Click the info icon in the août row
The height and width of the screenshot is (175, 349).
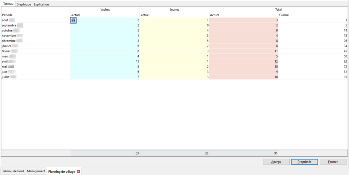tap(73, 20)
